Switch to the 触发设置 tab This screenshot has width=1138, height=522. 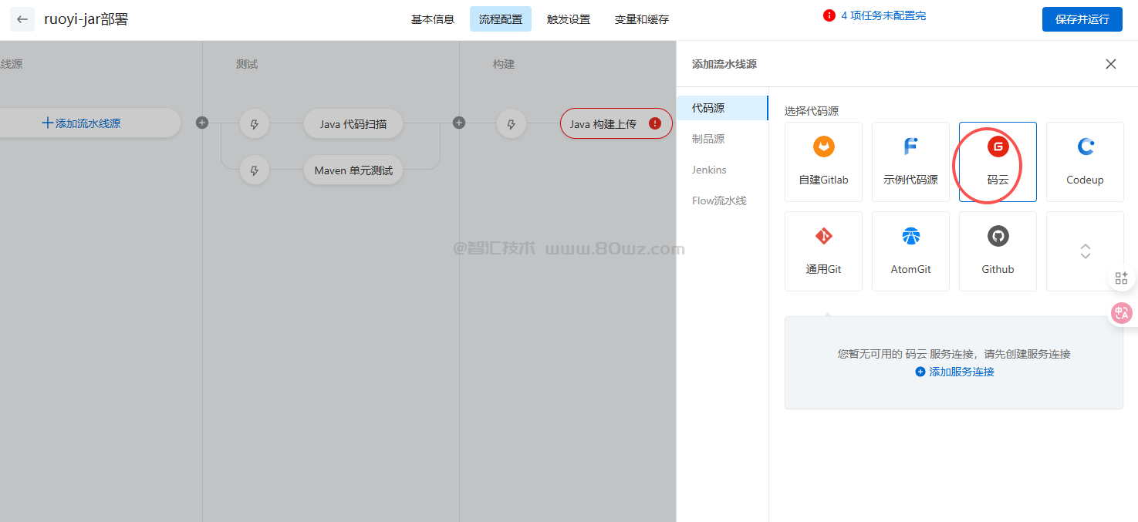tap(569, 19)
